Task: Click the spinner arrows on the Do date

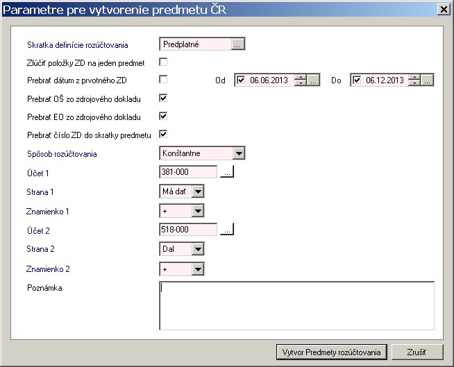Action: pos(415,80)
